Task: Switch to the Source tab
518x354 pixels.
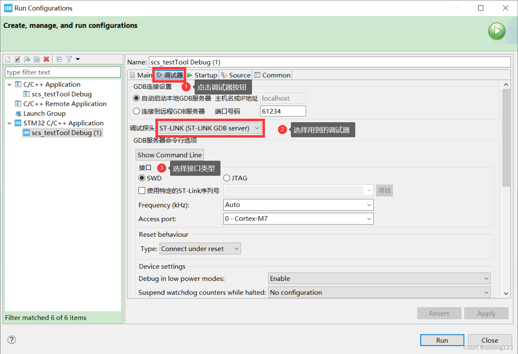Action: [236, 75]
